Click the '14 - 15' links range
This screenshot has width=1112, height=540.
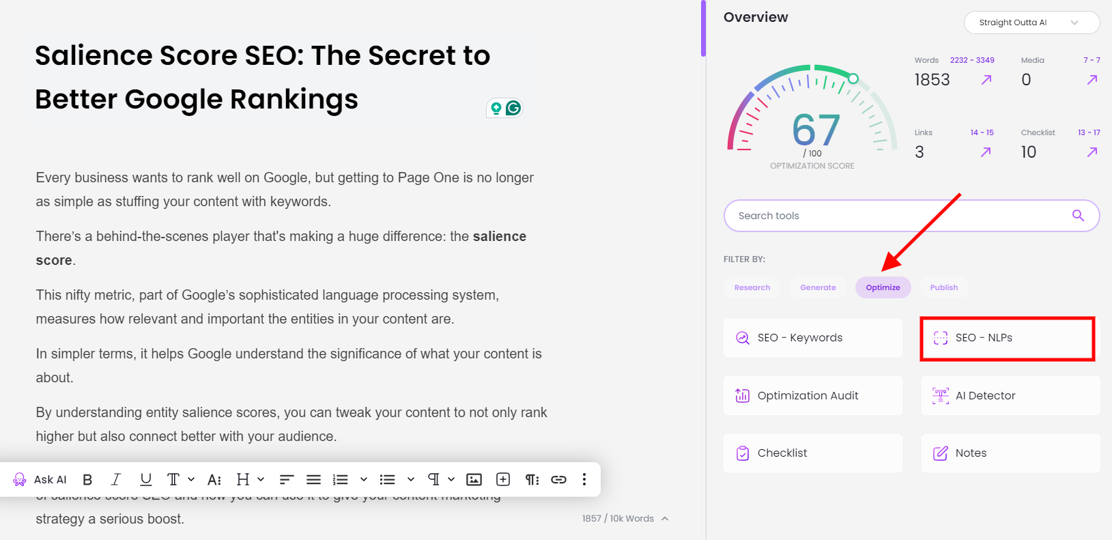tap(982, 132)
